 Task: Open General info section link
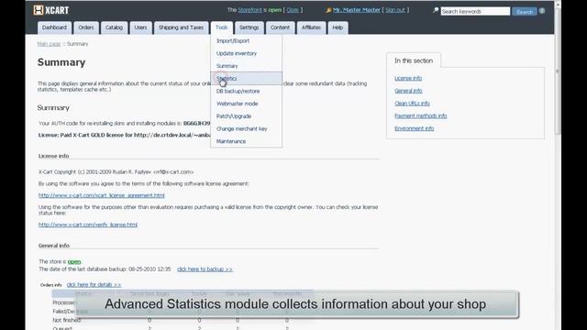pos(408,91)
